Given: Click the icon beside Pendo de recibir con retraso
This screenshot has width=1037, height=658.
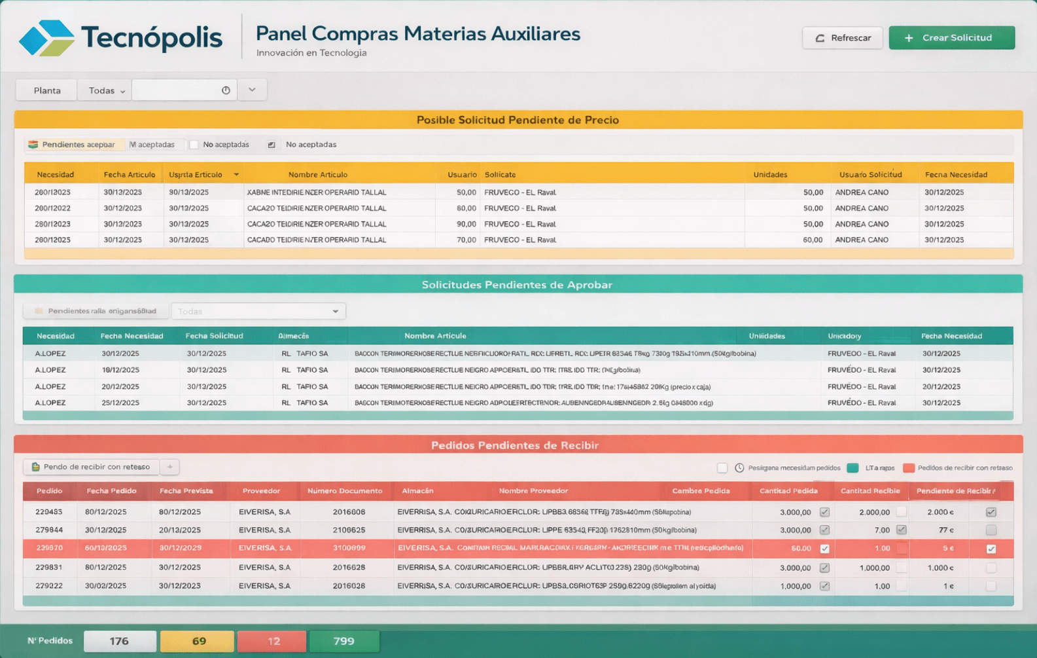Looking at the screenshot, I should [x=36, y=467].
